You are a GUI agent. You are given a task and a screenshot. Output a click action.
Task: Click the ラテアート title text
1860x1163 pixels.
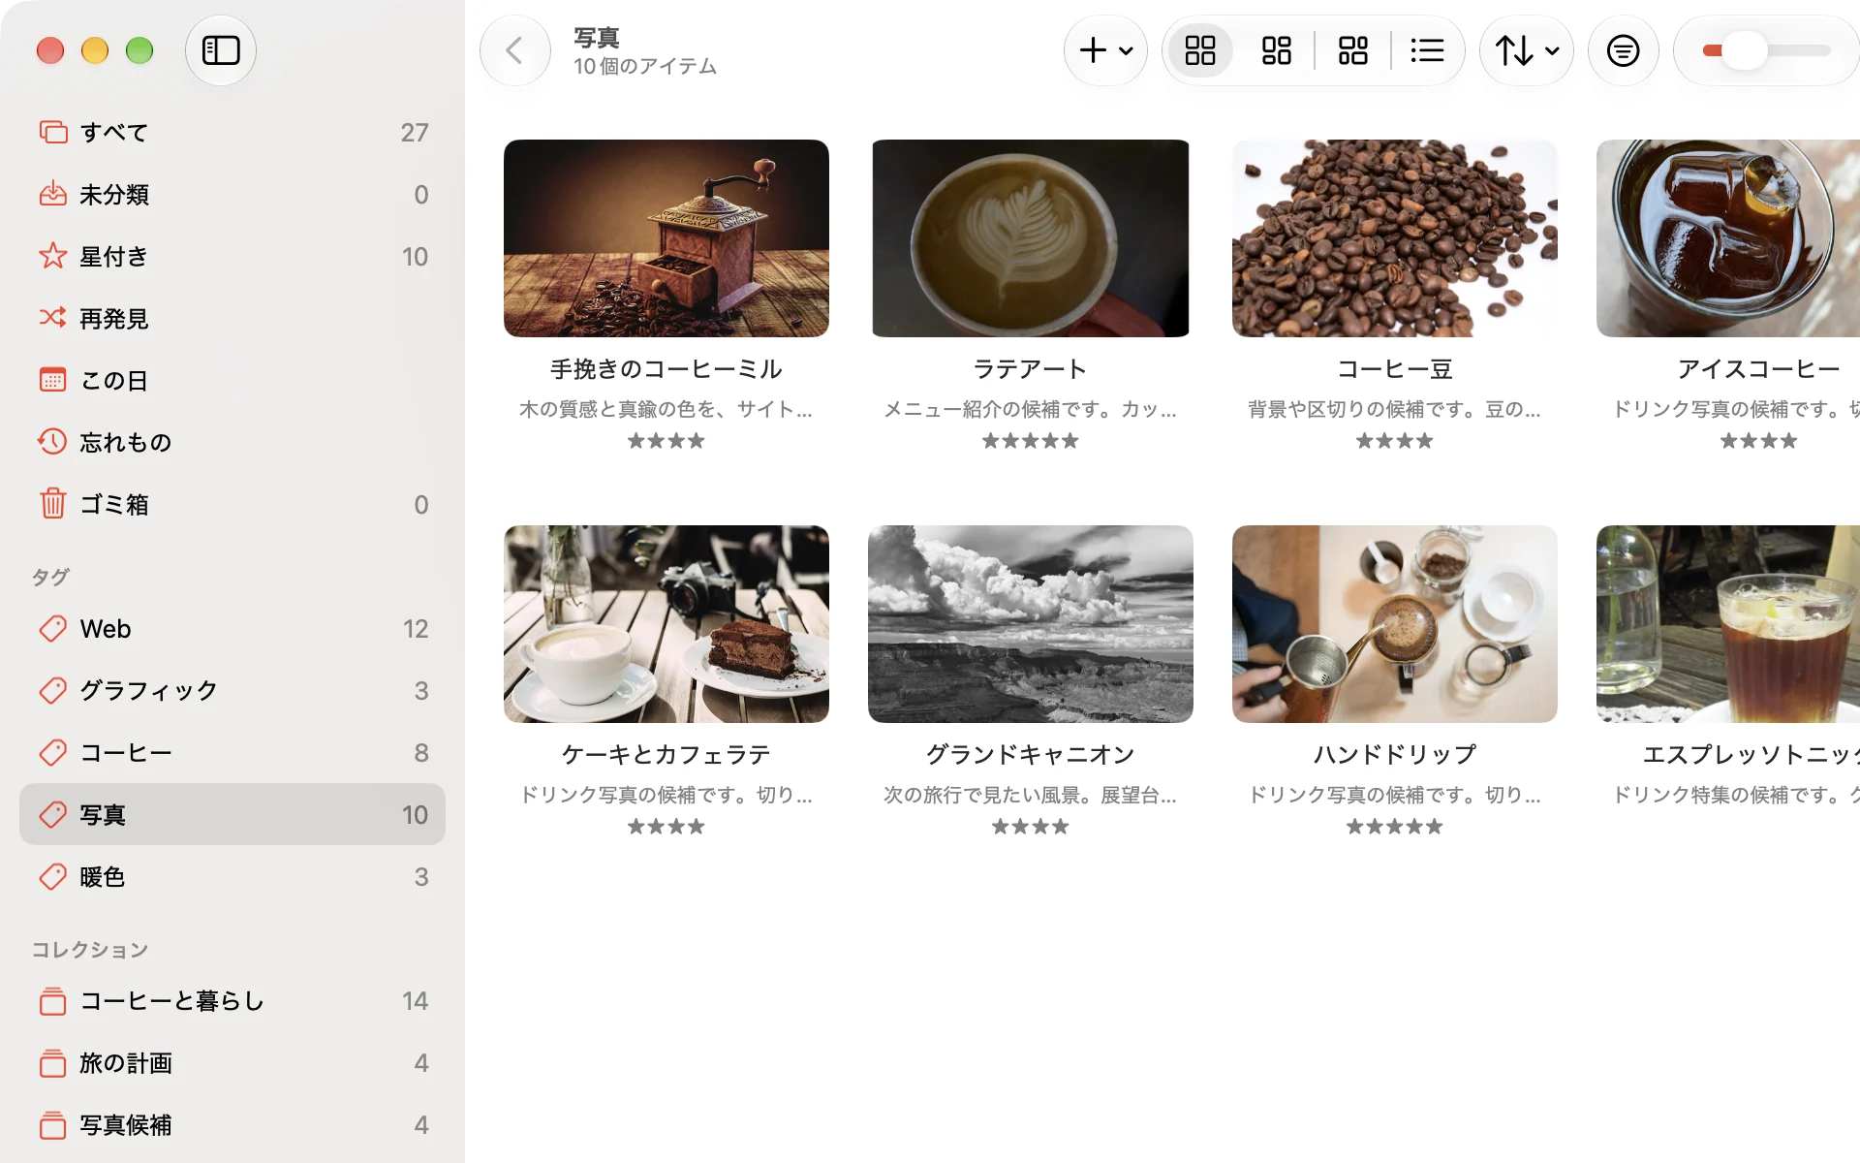pos(1031,369)
